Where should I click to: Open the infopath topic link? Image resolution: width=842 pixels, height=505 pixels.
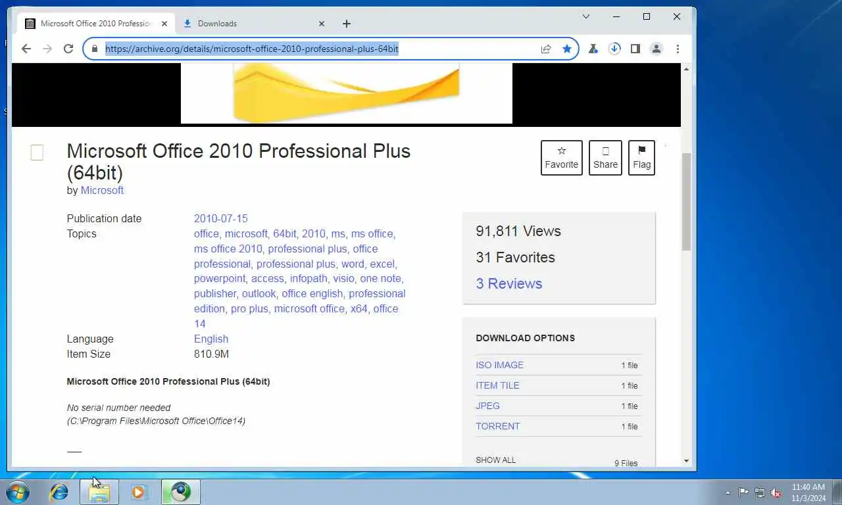pyautogui.click(x=308, y=278)
